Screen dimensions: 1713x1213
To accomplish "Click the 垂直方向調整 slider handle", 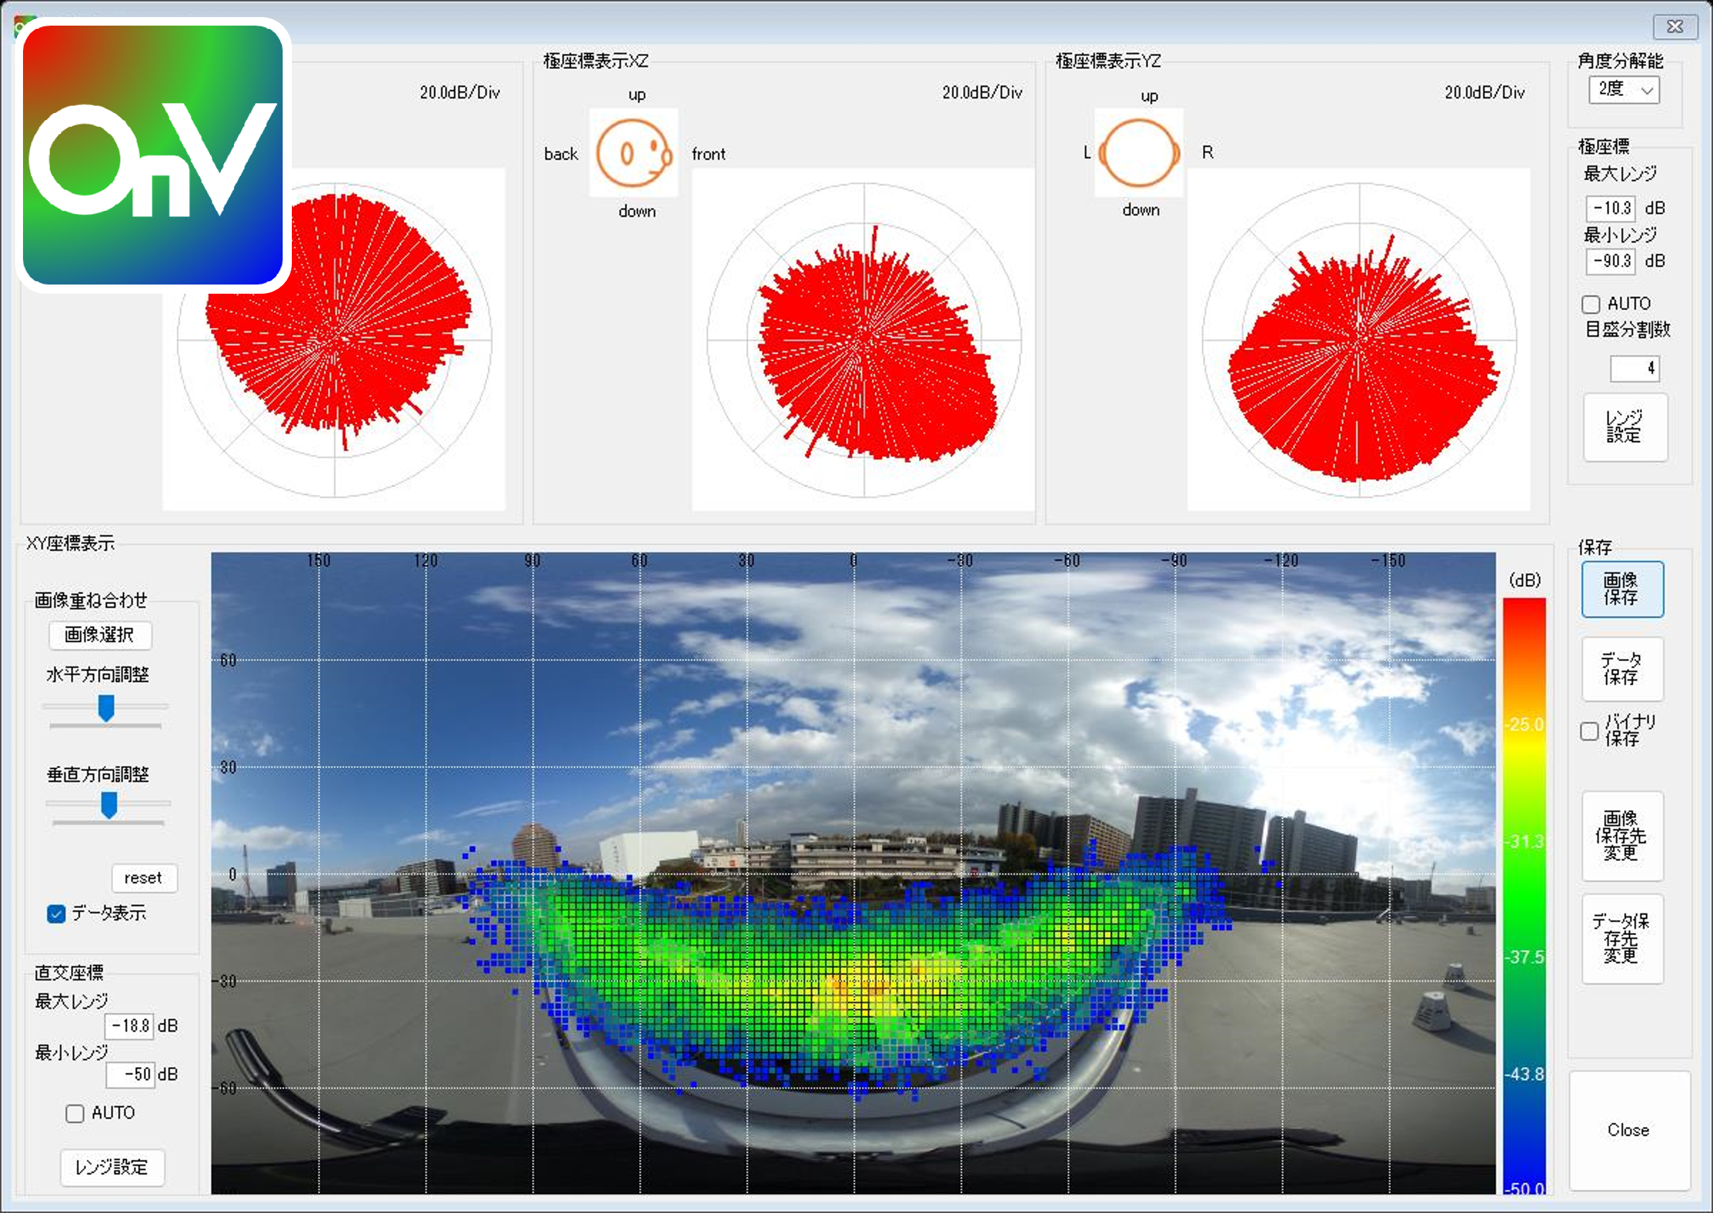I will 109,805.
